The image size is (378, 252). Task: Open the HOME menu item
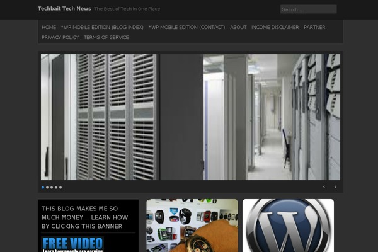(49, 27)
